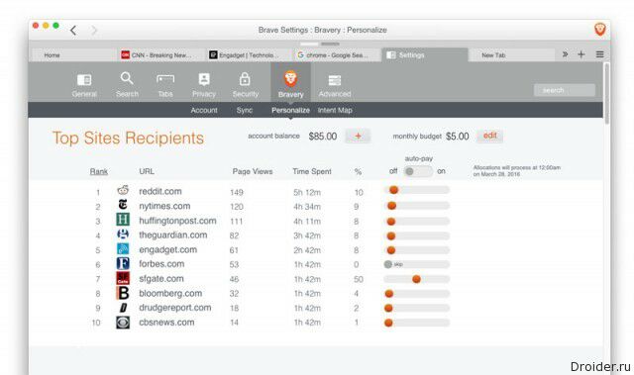The width and height of the screenshot is (634, 375).
Task: Click the nytimes.com favicon
Action: [123, 205]
